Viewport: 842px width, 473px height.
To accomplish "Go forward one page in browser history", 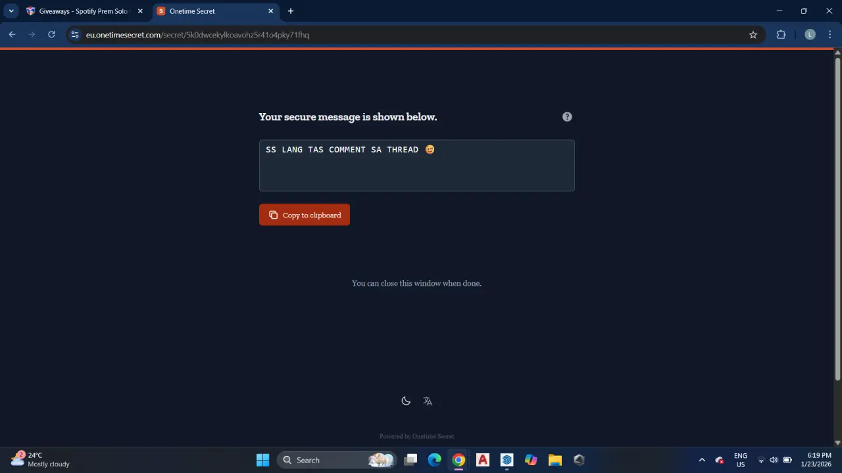I will [x=32, y=35].
